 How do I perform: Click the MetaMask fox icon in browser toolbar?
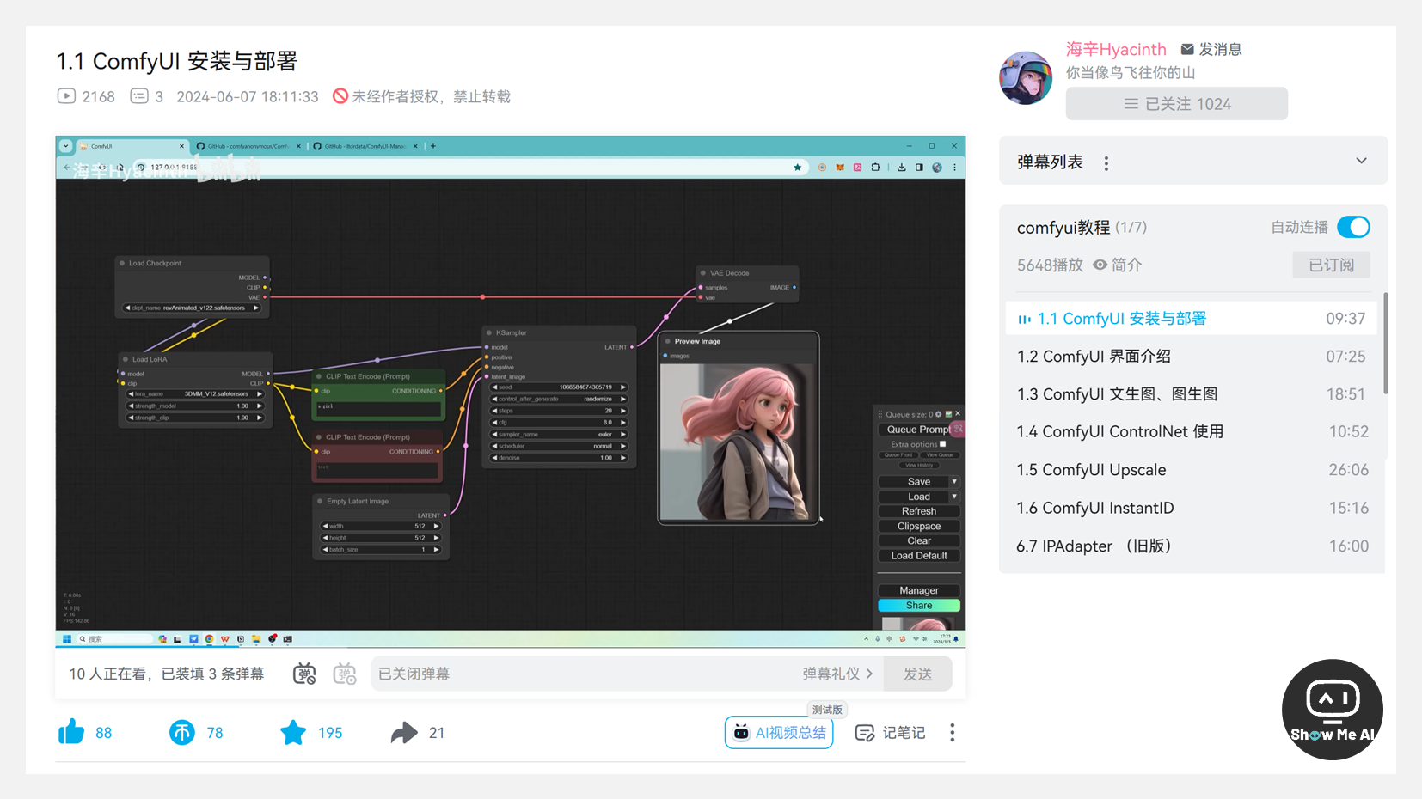pyautogui.click(x=840, y=167)
